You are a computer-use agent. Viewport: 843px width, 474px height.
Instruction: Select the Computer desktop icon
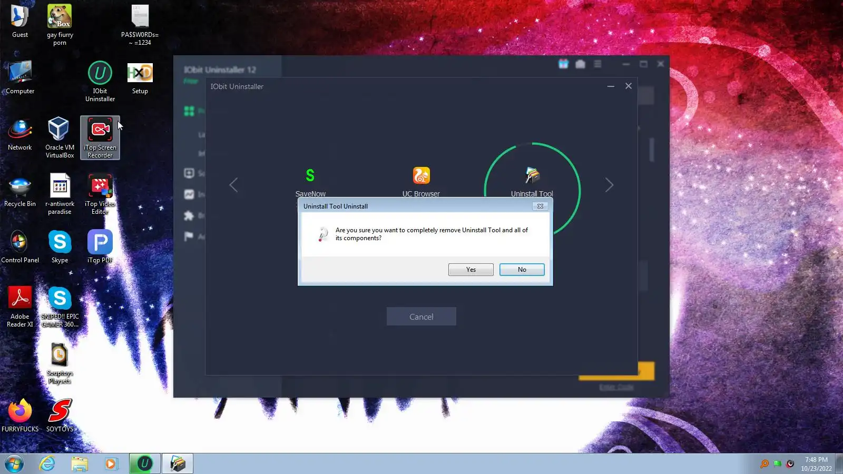pyautogui.click(x=20, y=77)
